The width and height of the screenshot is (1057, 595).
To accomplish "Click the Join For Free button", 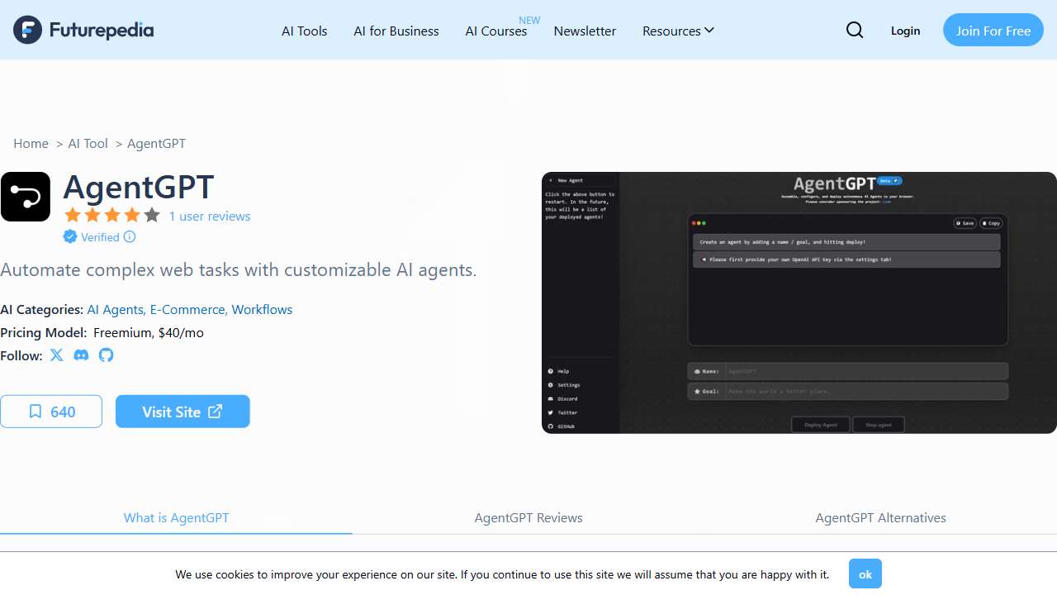I will 993,30.
